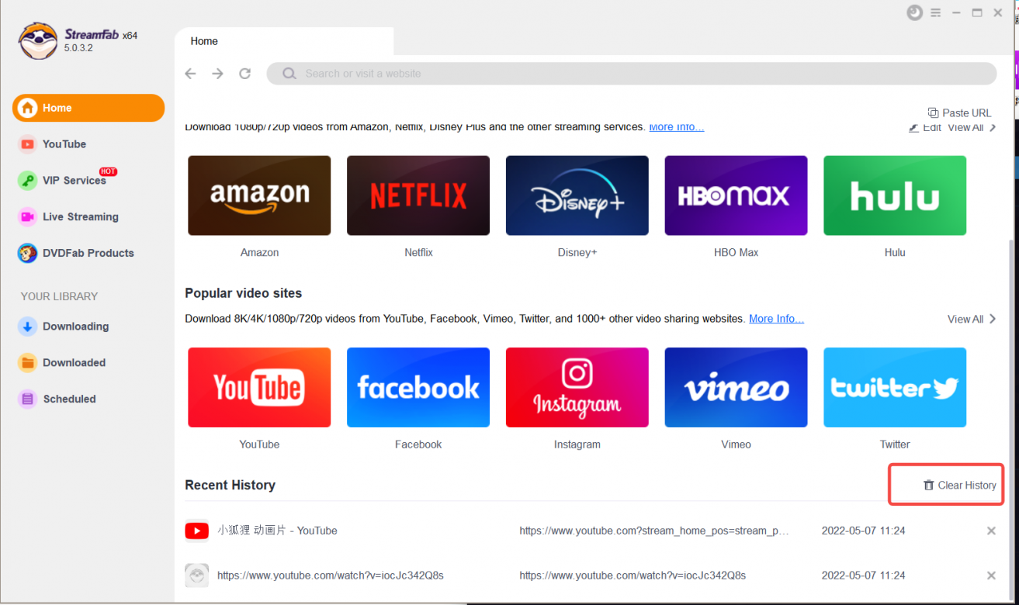Click the stream_home_pos URL in history

pos(654,531)
